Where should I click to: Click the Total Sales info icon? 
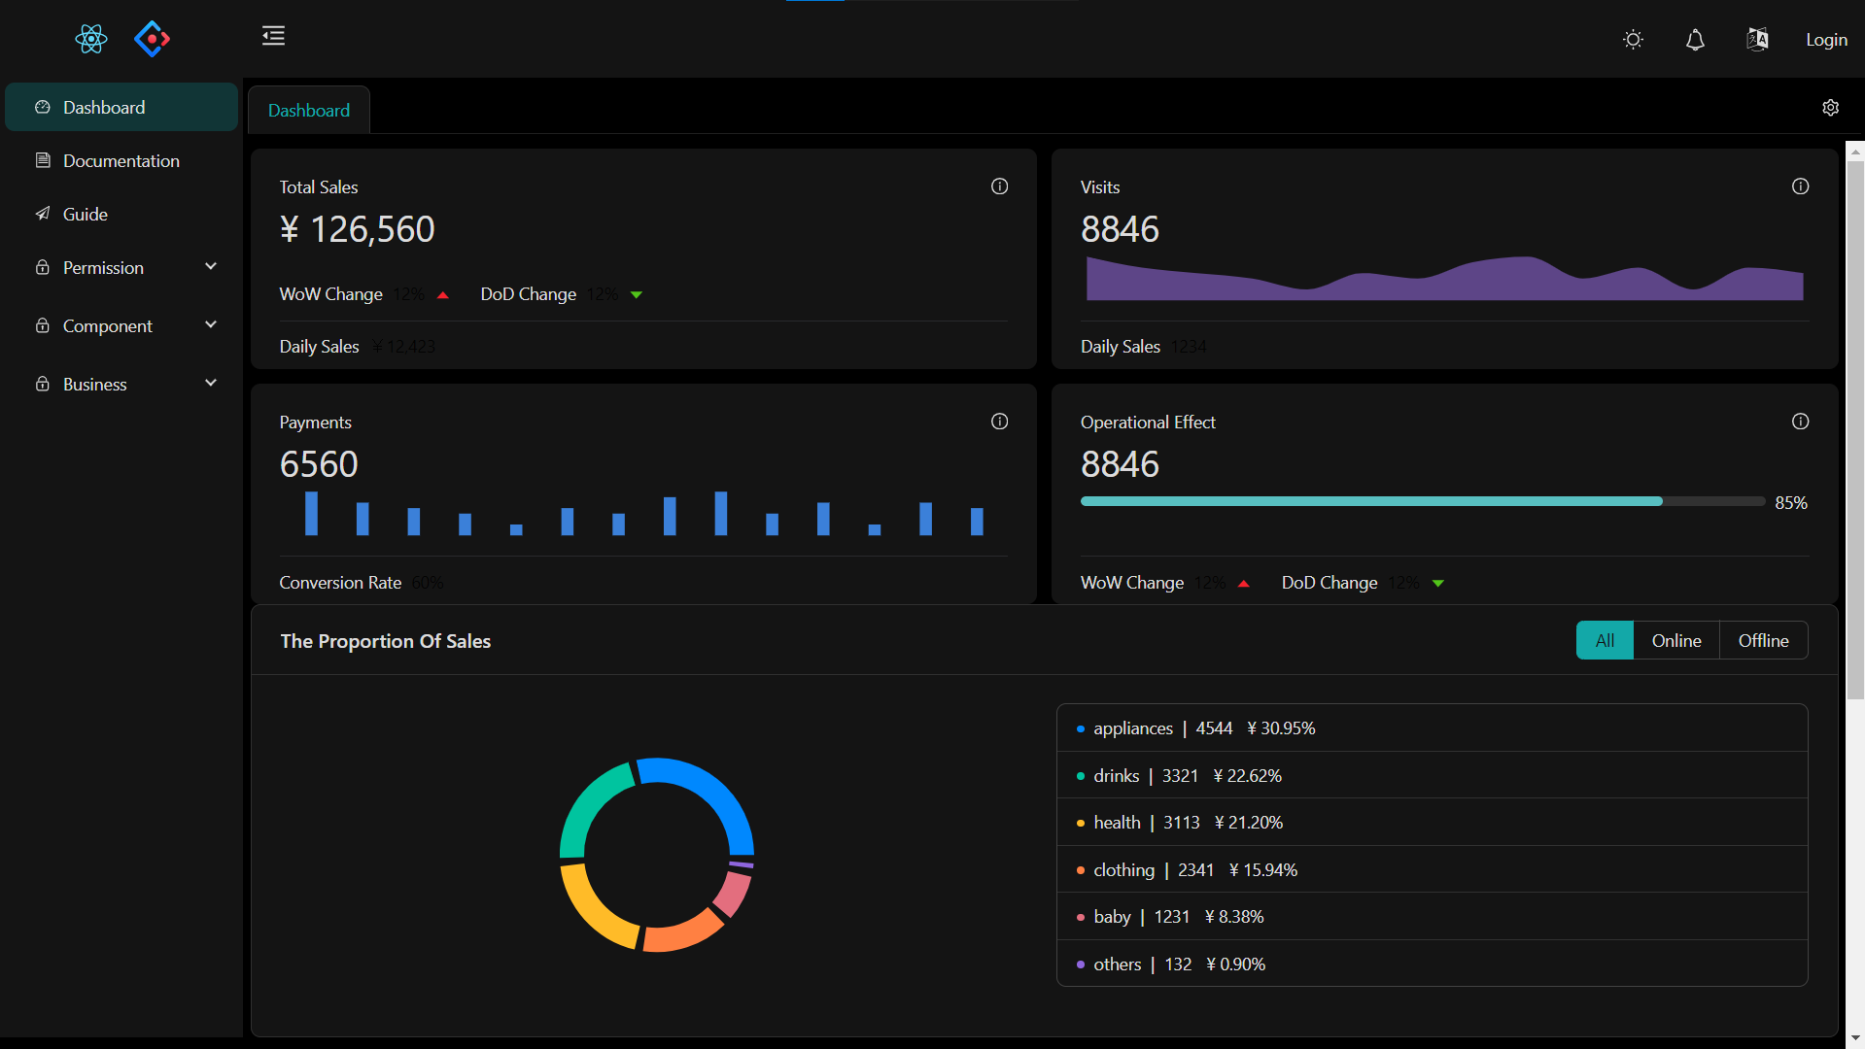[999, 186]
